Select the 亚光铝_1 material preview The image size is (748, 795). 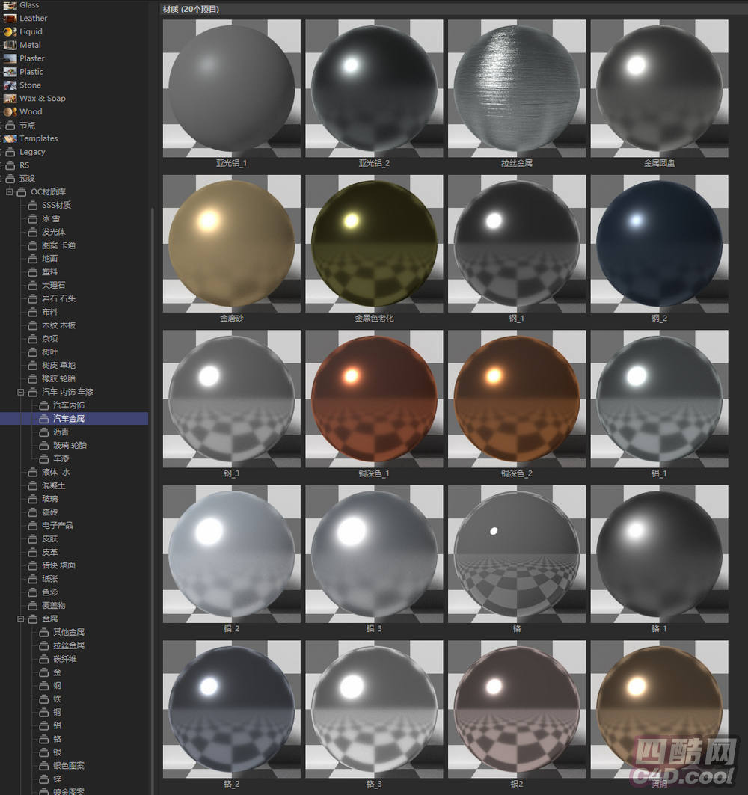tap(231, 87)
